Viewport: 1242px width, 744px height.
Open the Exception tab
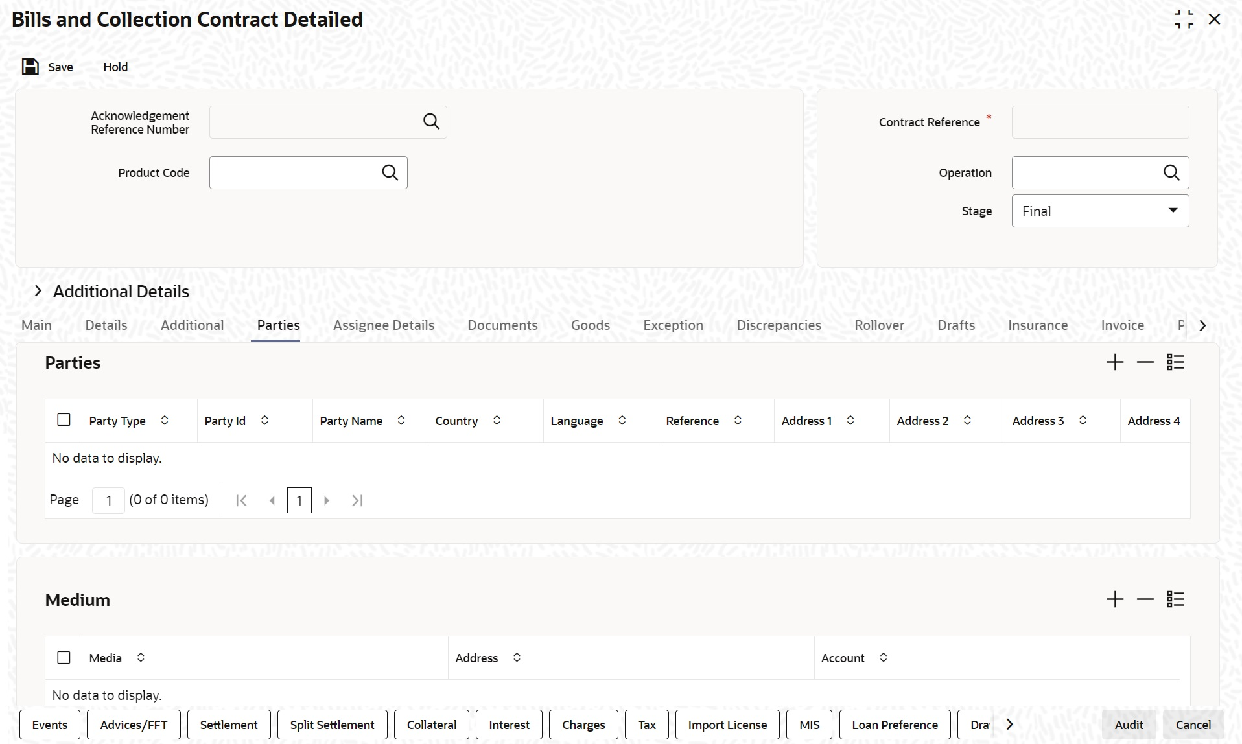pos(674,325)
